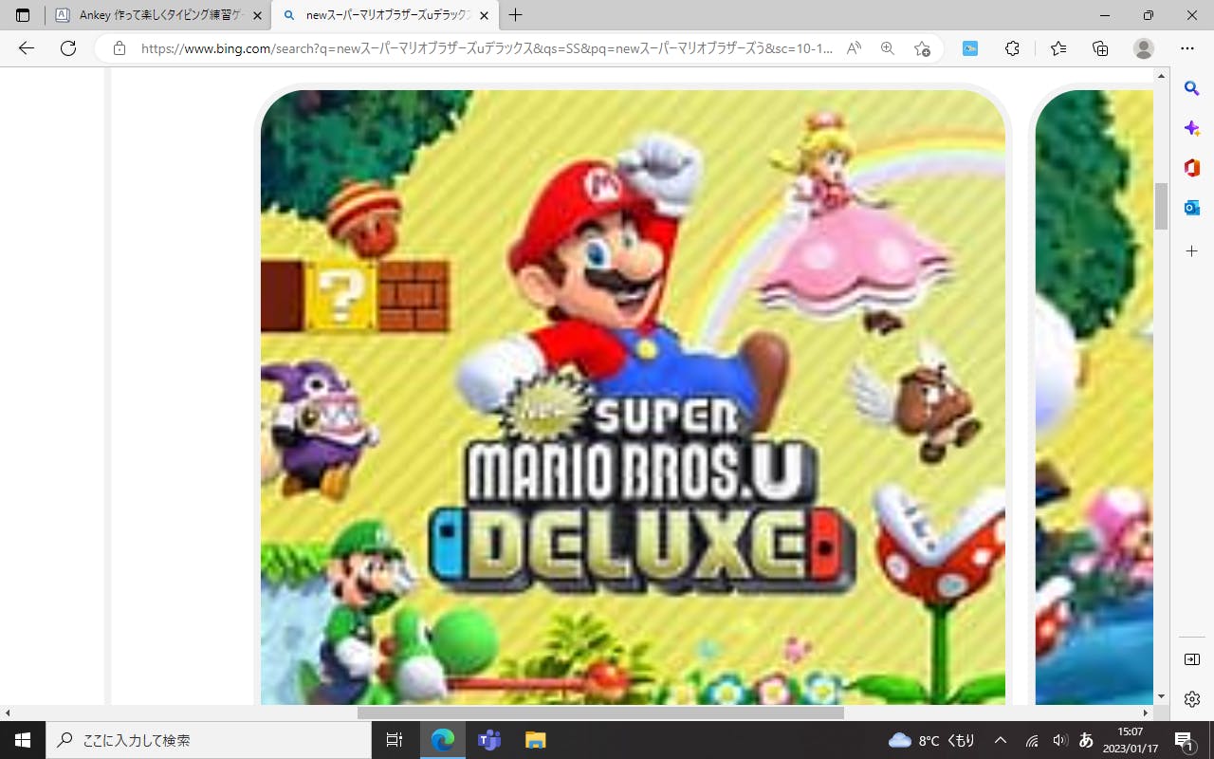
Task: Open a new tab with the plus button
Action: pyautogui.click(x=515, y=15)
